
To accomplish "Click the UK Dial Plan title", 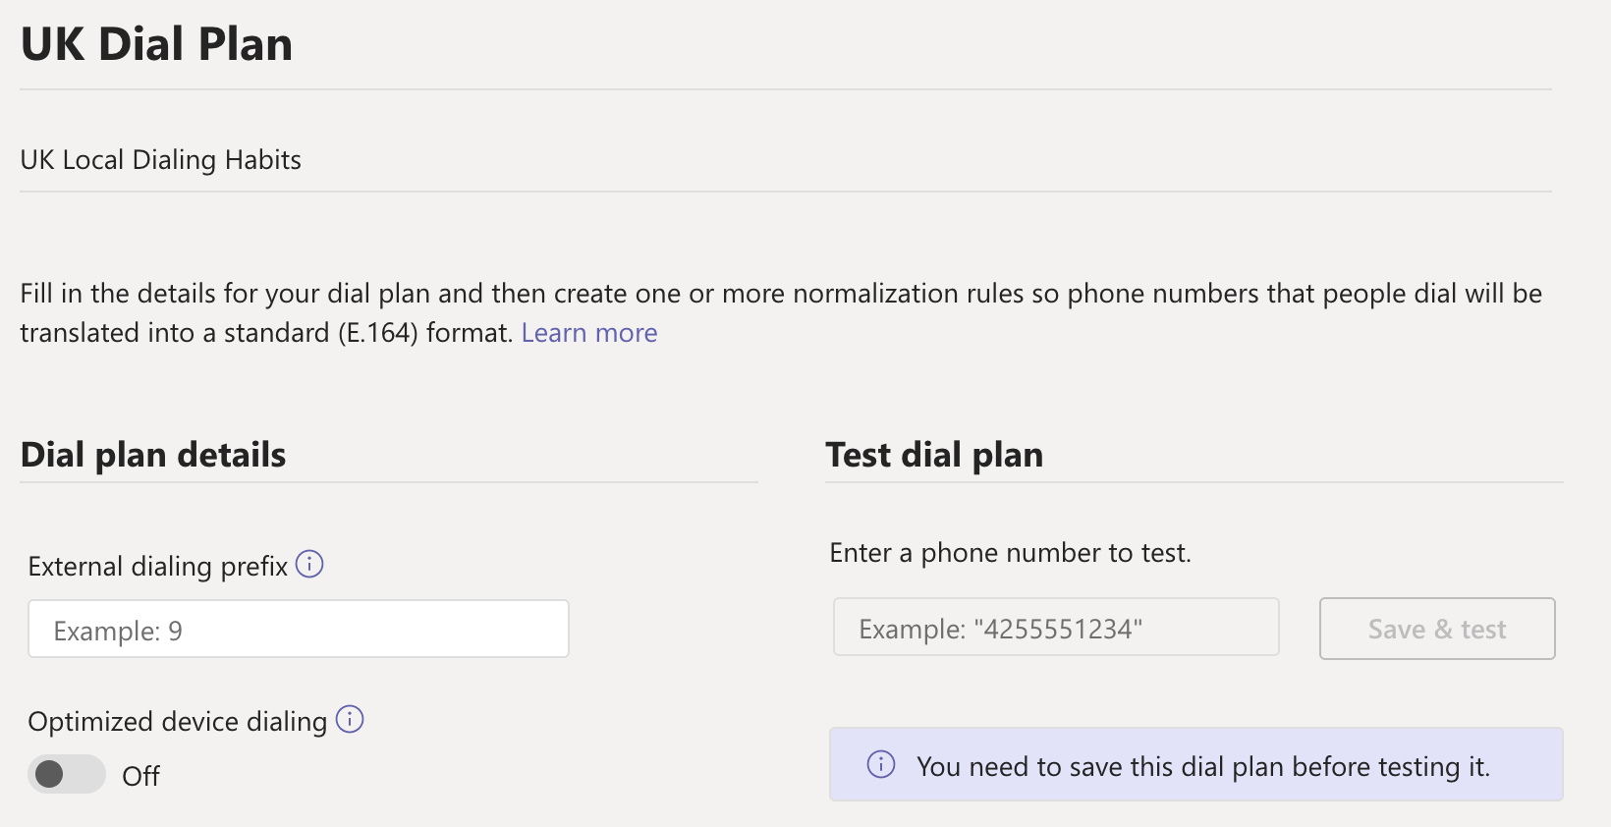I will (157, 44).
